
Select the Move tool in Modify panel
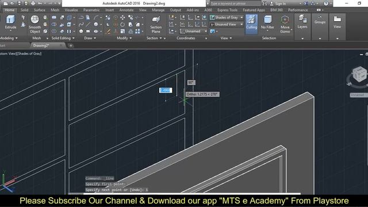pos(122,18)
